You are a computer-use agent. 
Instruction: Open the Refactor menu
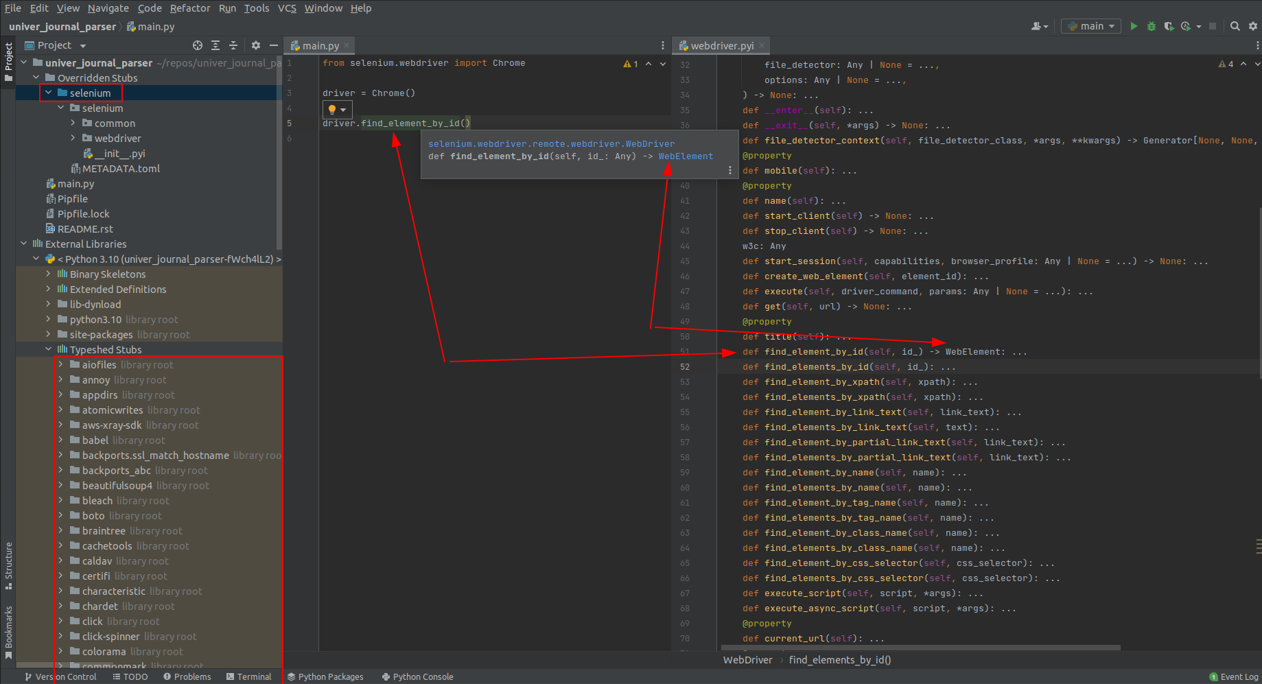coord(190,8)
